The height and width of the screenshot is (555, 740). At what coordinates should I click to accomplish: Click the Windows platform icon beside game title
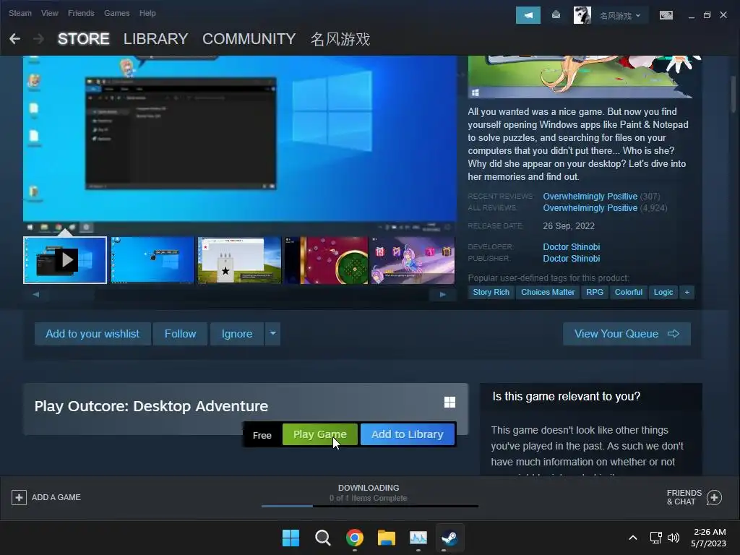click(449, 402)
